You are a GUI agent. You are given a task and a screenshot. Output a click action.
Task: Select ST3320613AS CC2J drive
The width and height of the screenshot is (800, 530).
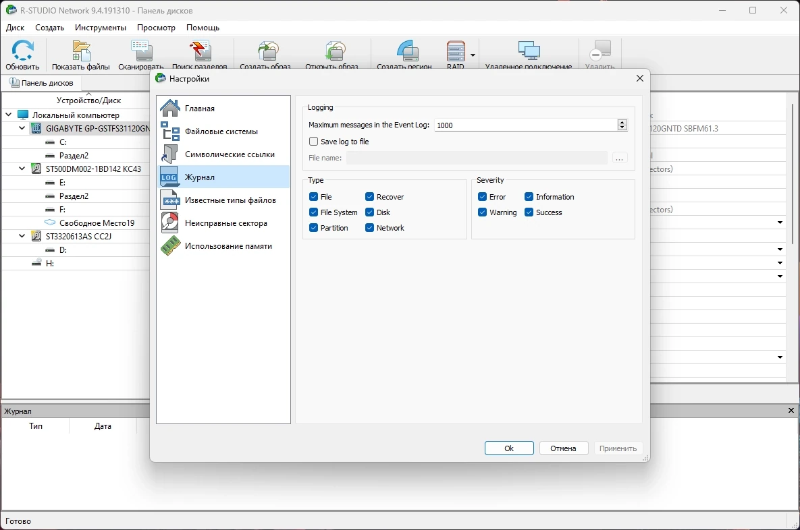(78, 237)
